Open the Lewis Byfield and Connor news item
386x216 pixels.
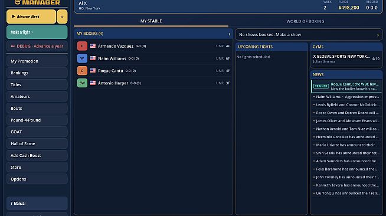click(346, 105)
